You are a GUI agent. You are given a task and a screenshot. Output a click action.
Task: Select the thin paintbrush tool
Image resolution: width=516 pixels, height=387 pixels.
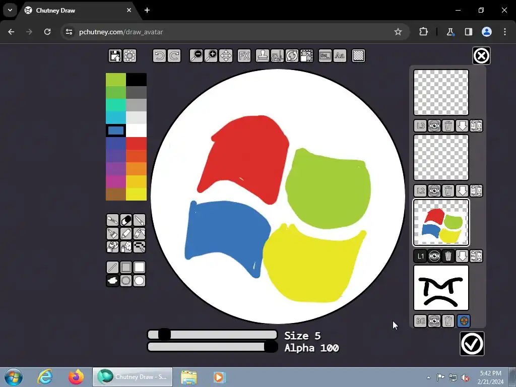[140, 220]
